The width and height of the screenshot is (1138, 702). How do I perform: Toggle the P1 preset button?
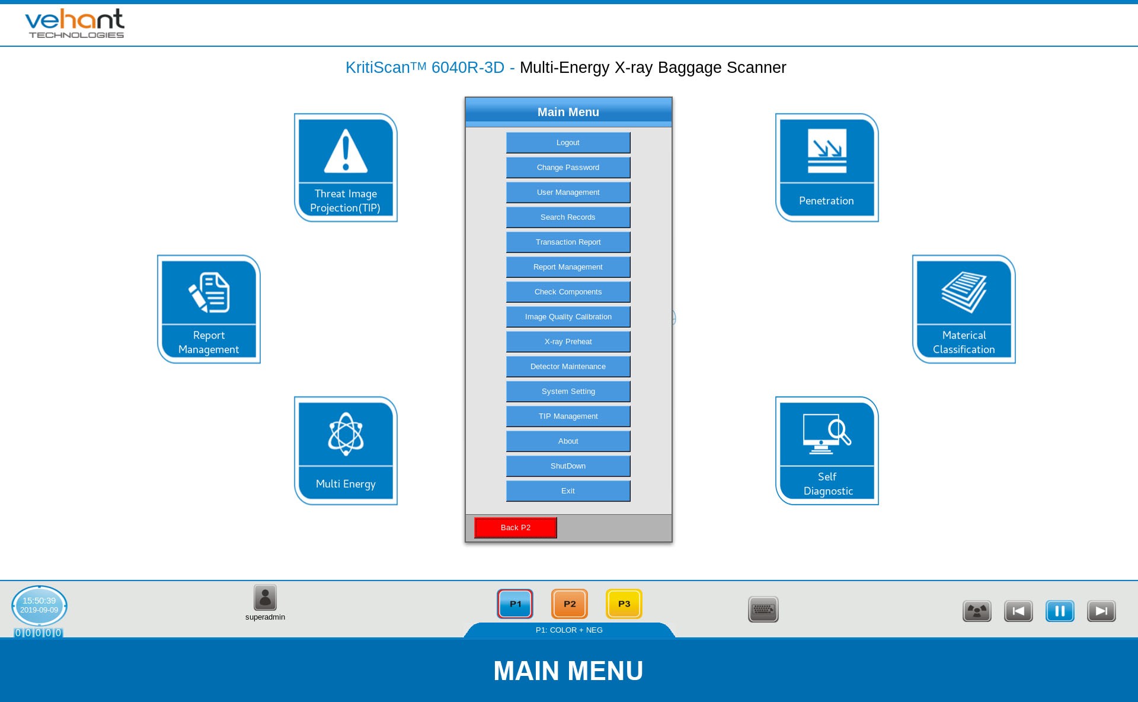[x=515, y=604]
